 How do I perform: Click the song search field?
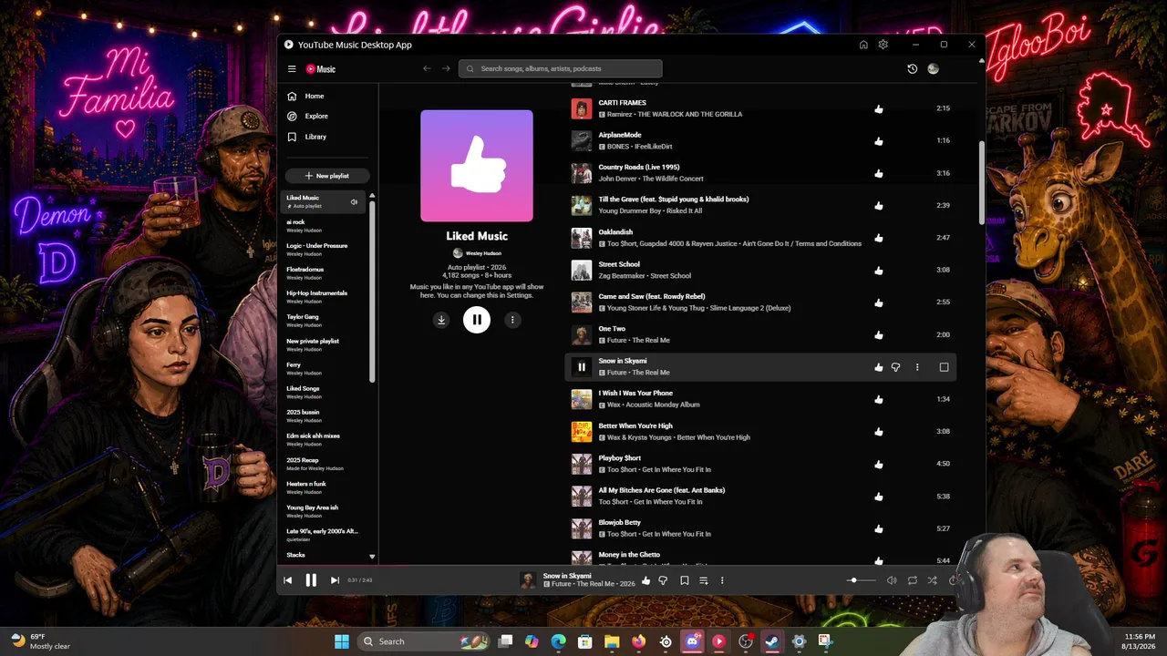561,68
